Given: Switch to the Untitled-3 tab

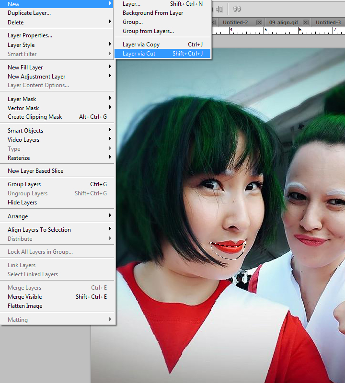Looking at the screenshot, I should point(328,23).
